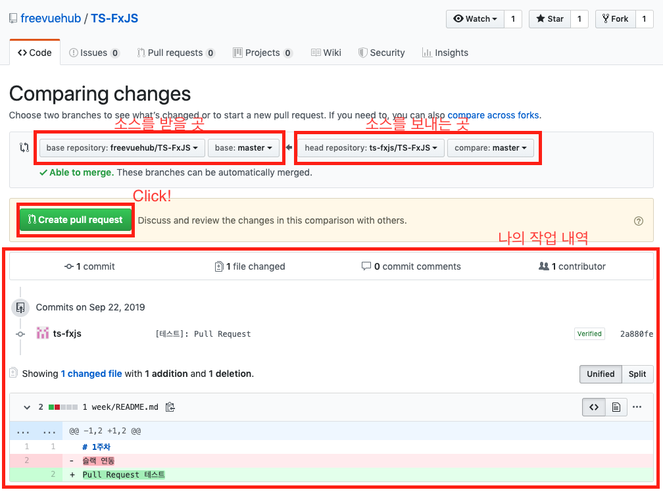Screen dimensions: 663x492
Task: Open the file options ellipsis menu
Action: pyautogui.click(x=637, y=407)
